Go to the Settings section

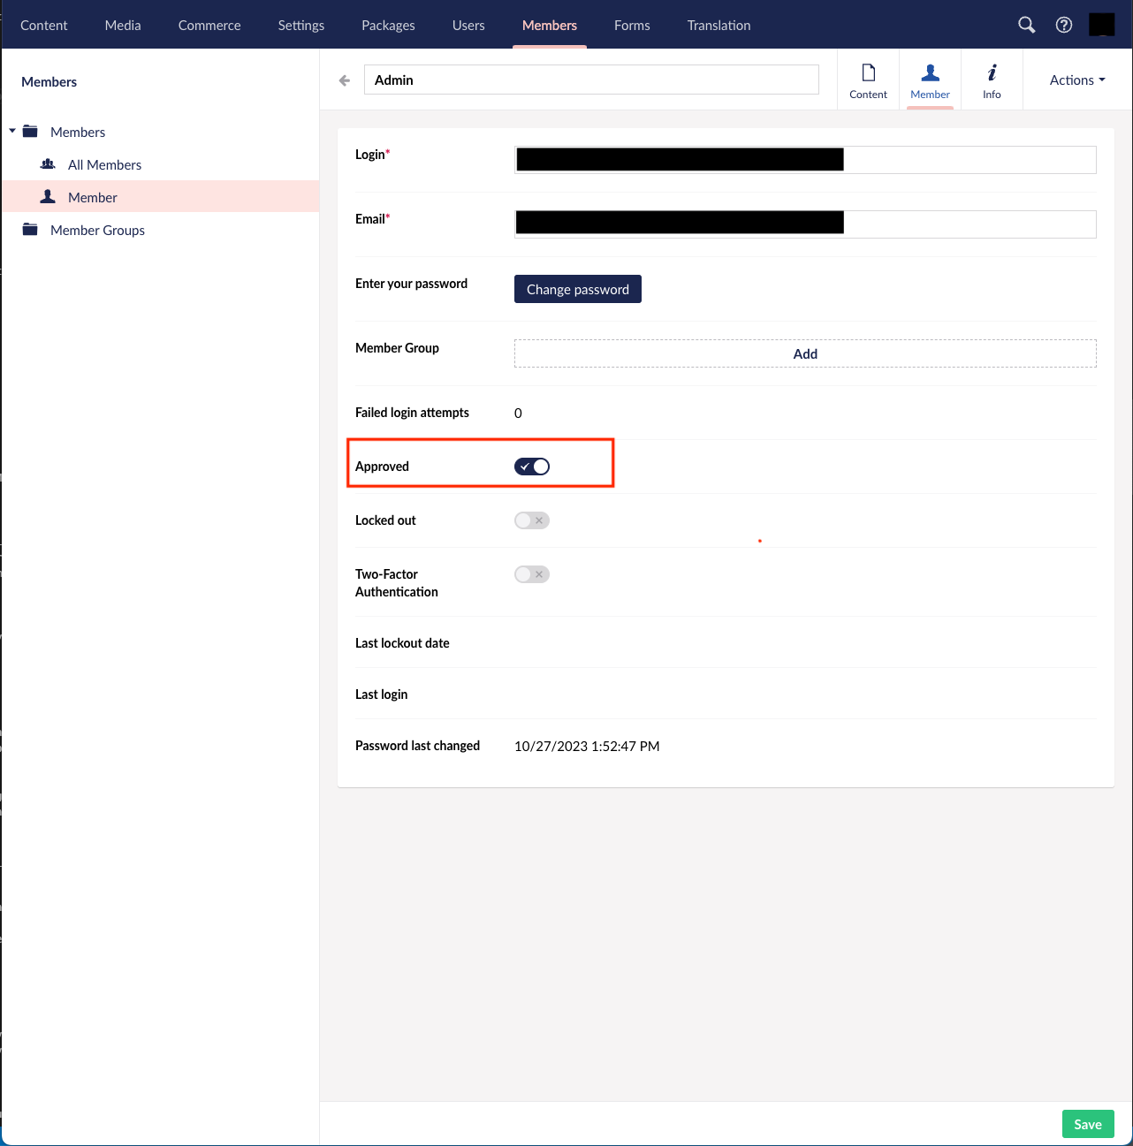coord(300,25)
